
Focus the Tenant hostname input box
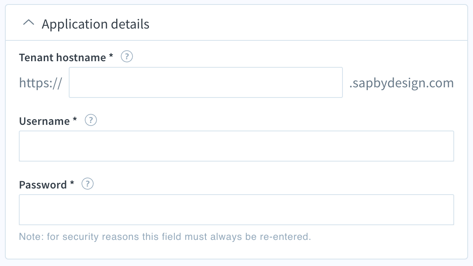(x=206, y=82)
